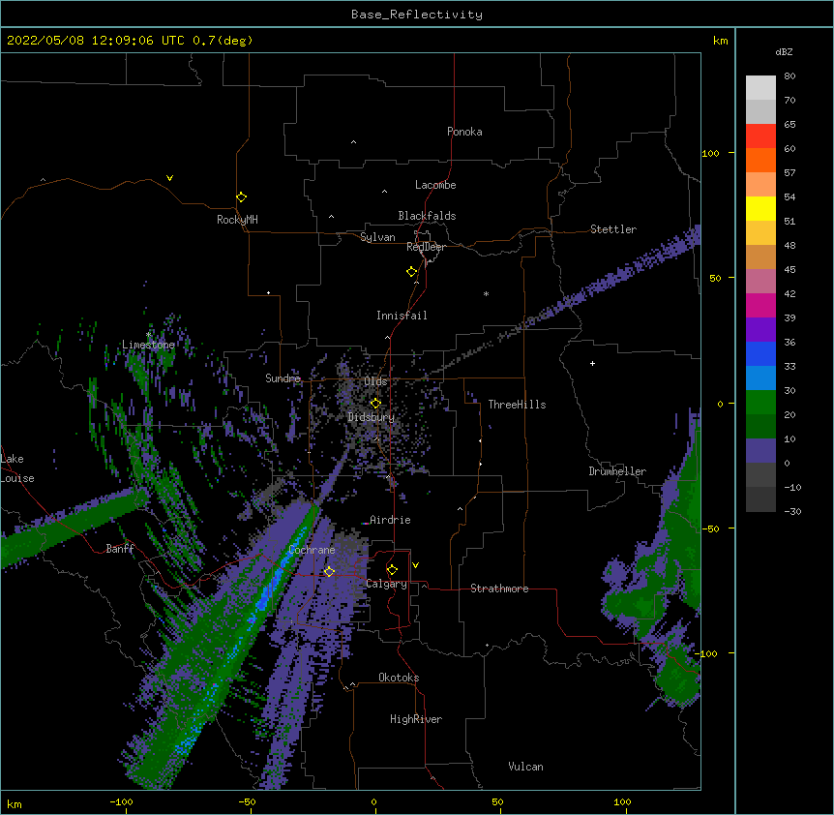Screen dimensions: 834x815
Task: Click the ThreeHills label
Action: pos(517,405)
